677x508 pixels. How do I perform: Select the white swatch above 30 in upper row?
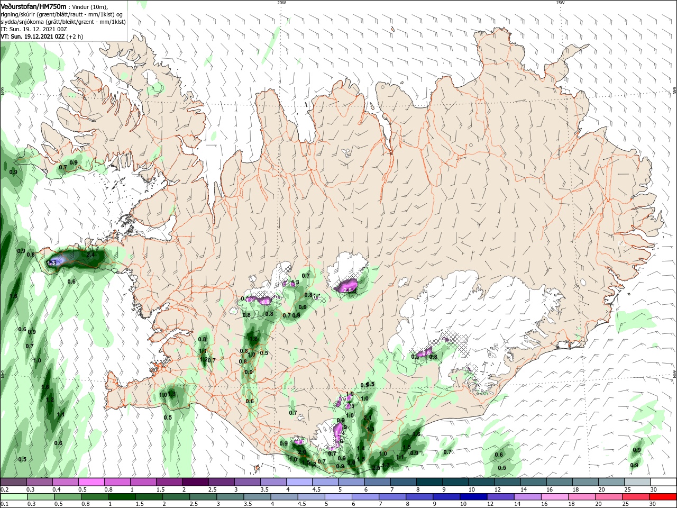tap(662, 482)
